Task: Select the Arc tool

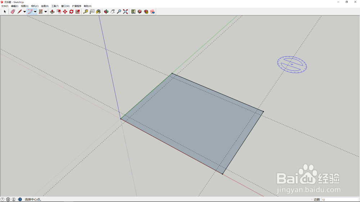Action: (x=30, y=11)
